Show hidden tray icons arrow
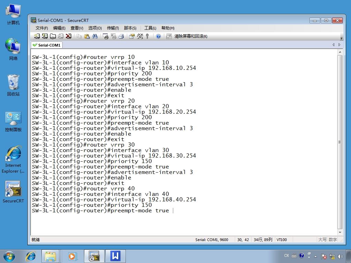This screenshot has height=263, width=351. (316, 256)
